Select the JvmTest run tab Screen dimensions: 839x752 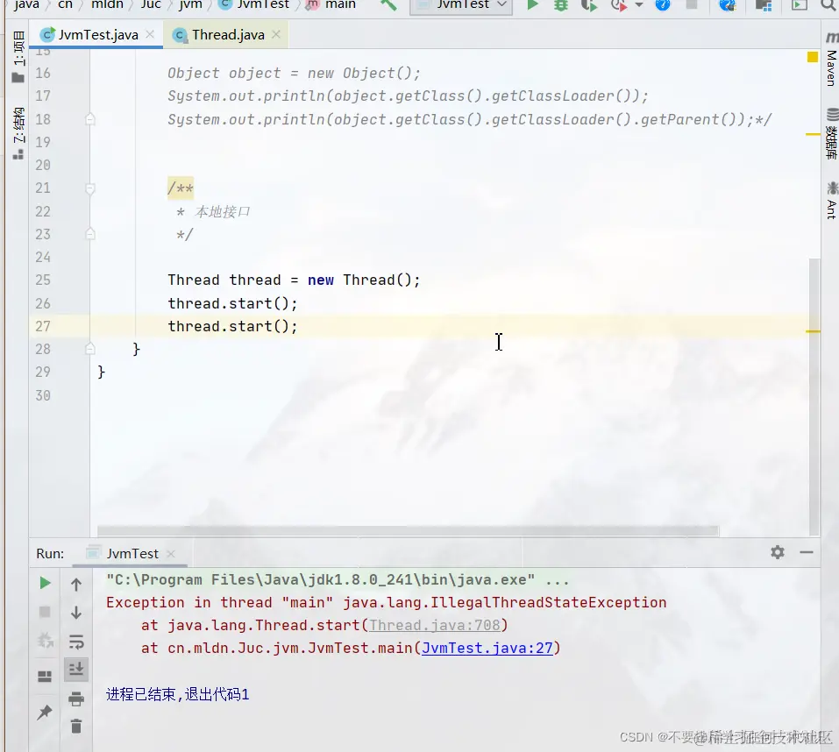click(132, 553)
